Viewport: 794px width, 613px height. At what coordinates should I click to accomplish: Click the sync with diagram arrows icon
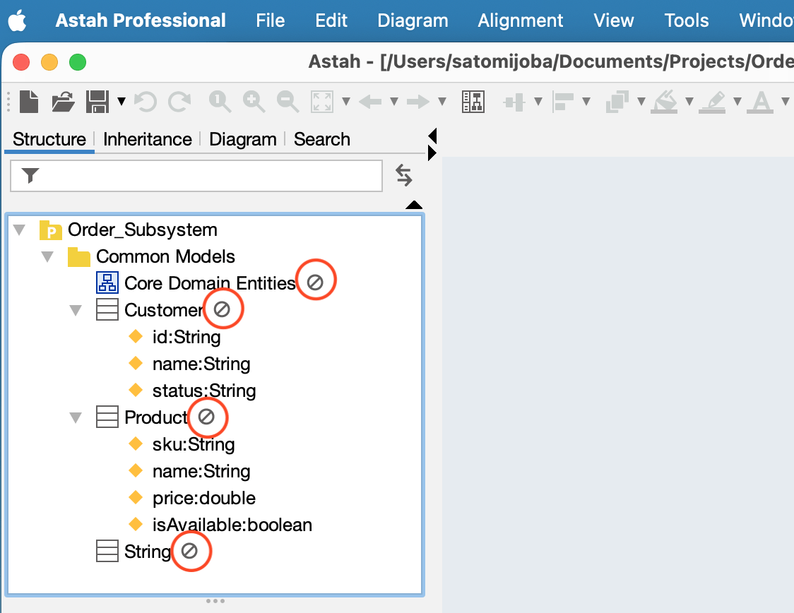tap(403, 175)
